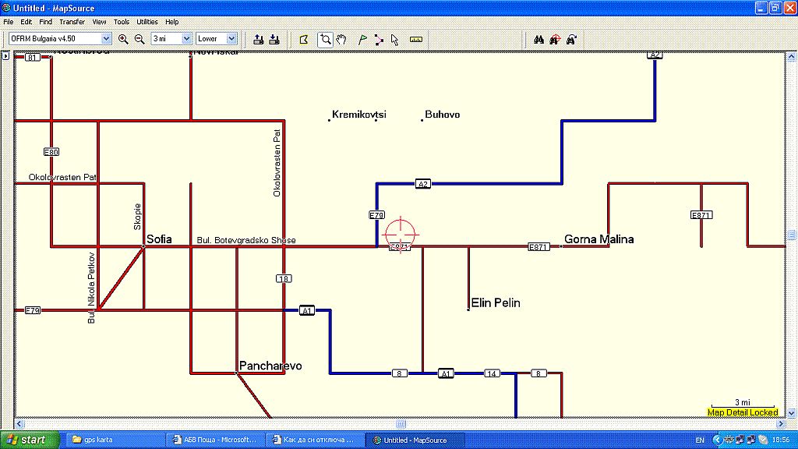Open the 3 mi zoom scale dropdown
Viewport: 798px width, 449px height.
pos(171,38)
